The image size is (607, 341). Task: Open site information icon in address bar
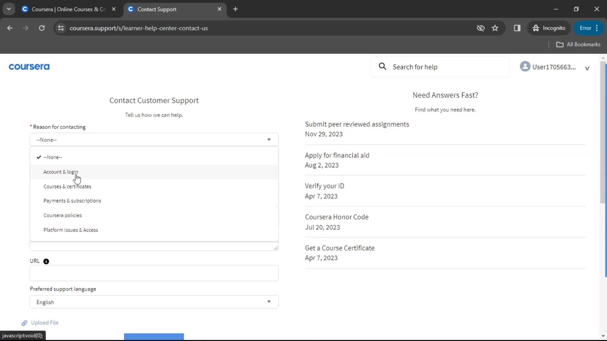pyautogui.click(x=61, y=28)
